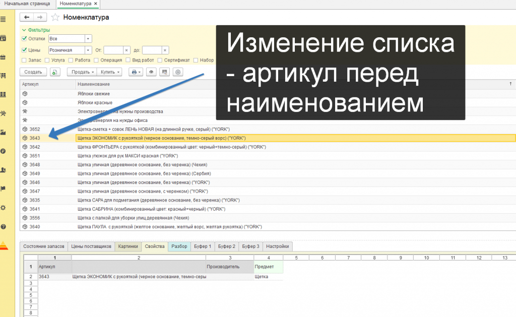This screenshot has width=516, height=317.
Task: Go back with the left arrow button
Action: (x=27, y=17)
